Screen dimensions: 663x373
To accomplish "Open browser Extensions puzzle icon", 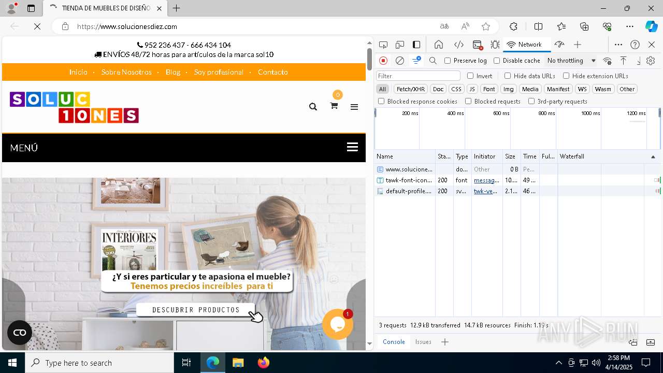I will [x=513, y=26].
